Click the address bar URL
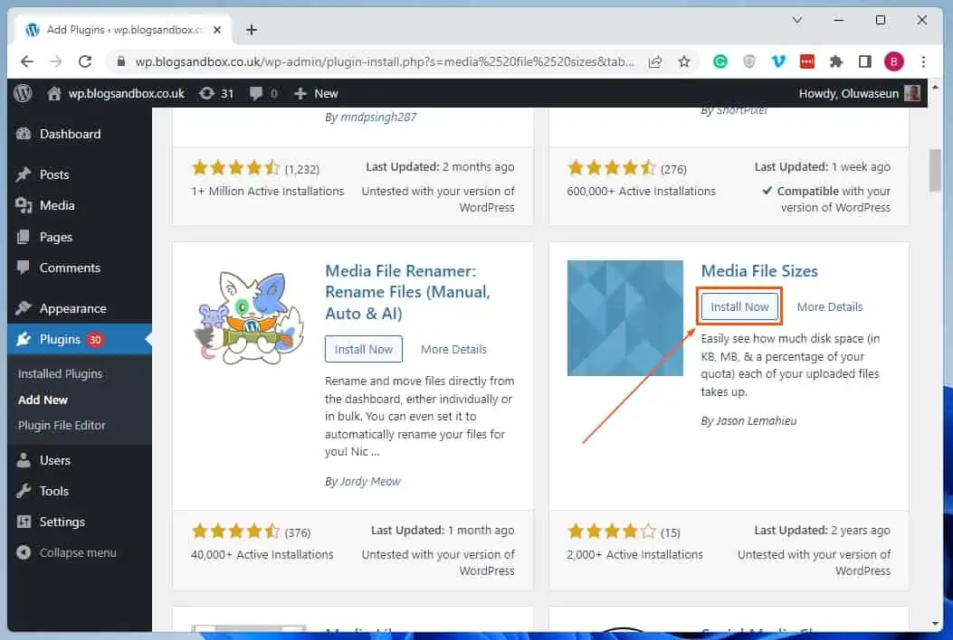This screenshot has height=640, width=953. point(384,62)
